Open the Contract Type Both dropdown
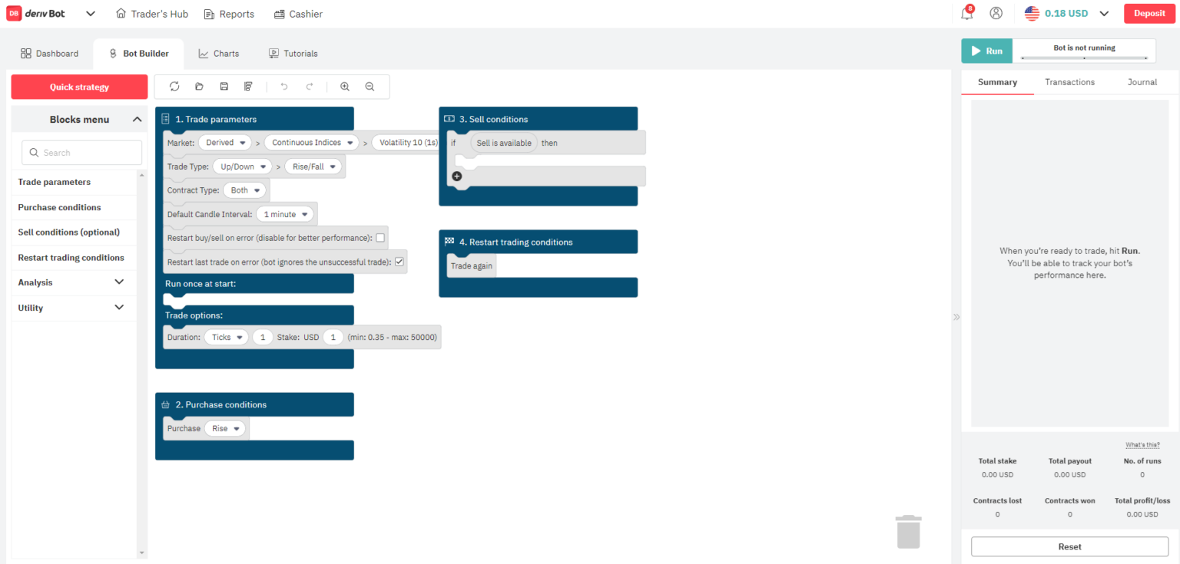 coord(244,190)
